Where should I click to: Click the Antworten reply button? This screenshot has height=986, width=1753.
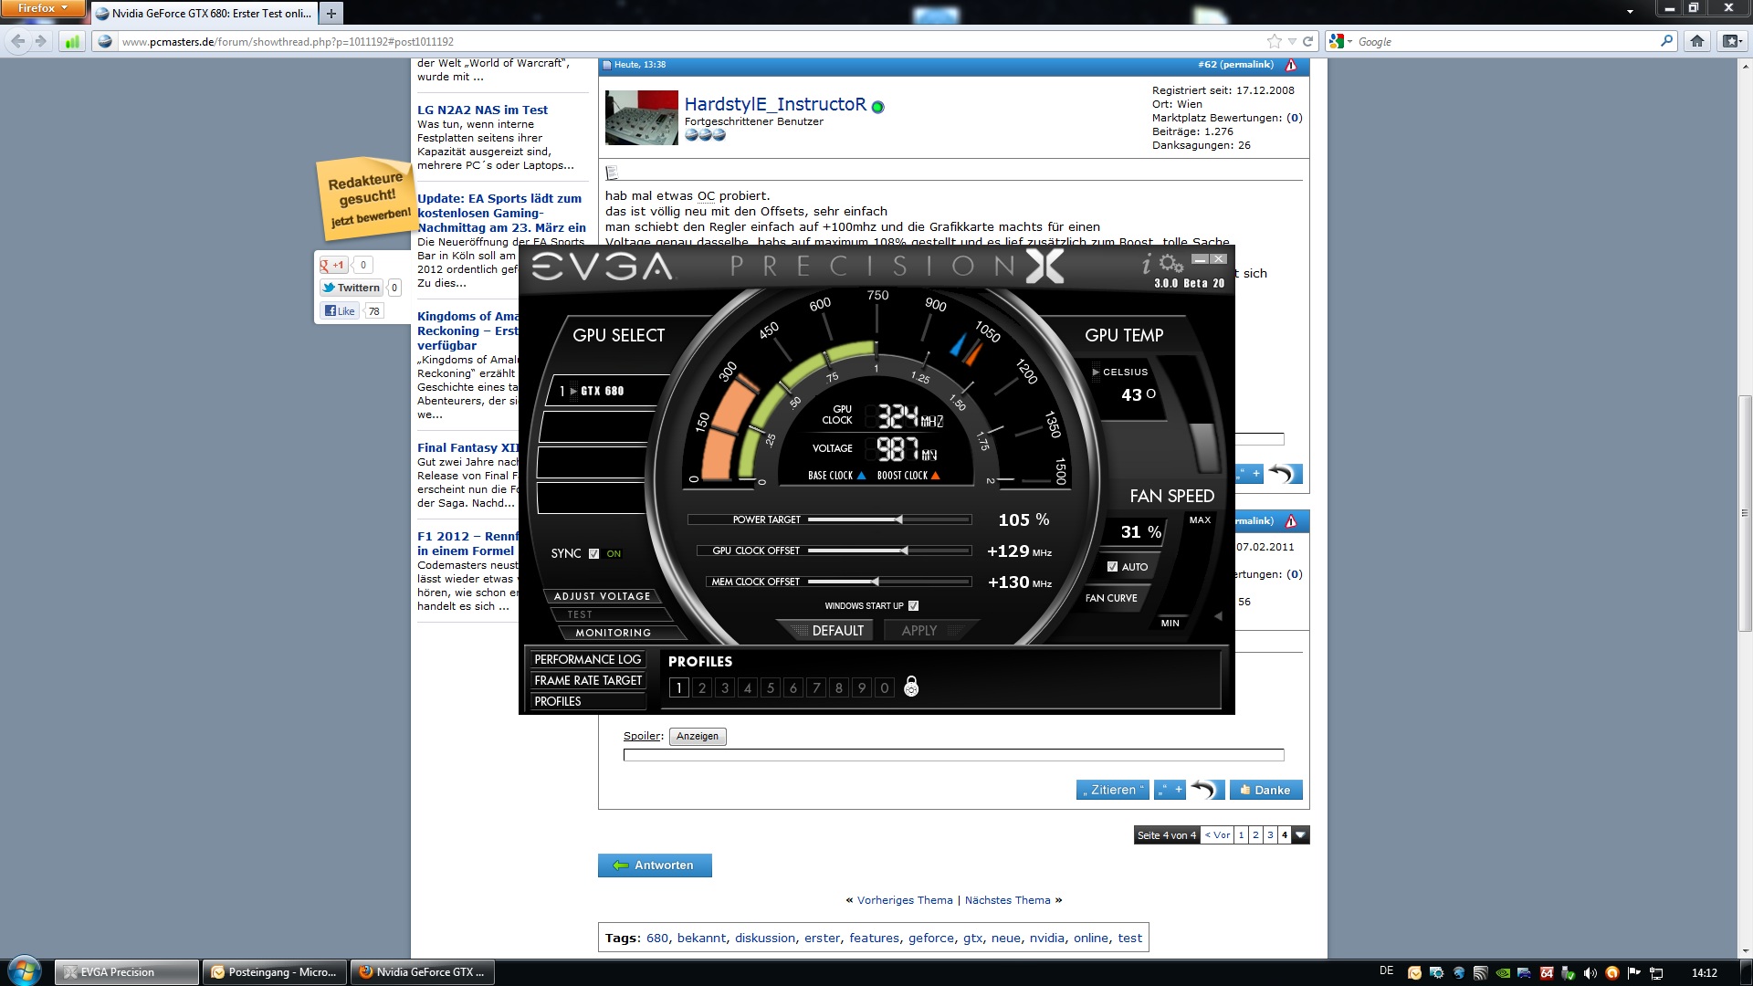click(655, 865)
